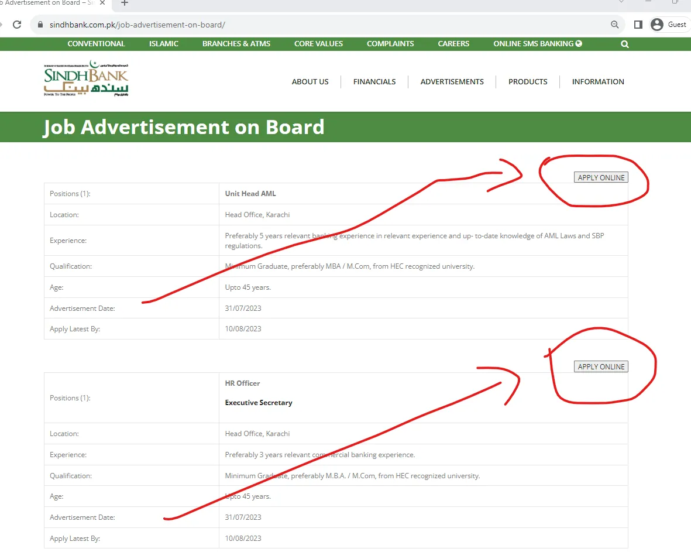691x552 pixels.
Task: Go to Branches & ATMs
Action: click(236, 44)
